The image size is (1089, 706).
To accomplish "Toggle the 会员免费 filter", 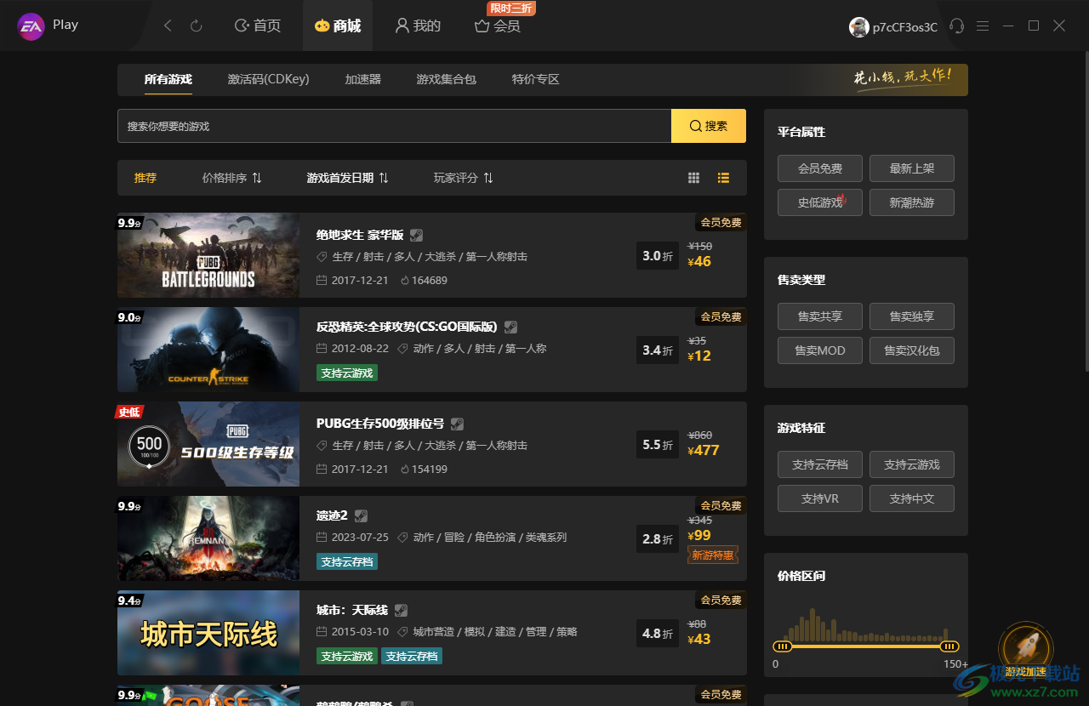I will pyautogui.click(x=820, y=168).
